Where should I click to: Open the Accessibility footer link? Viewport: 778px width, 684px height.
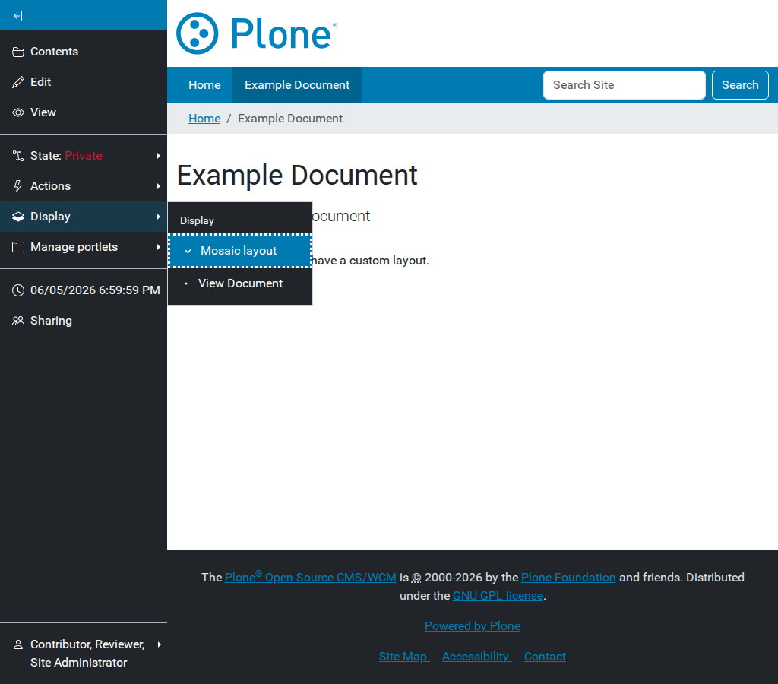(476, 656)
